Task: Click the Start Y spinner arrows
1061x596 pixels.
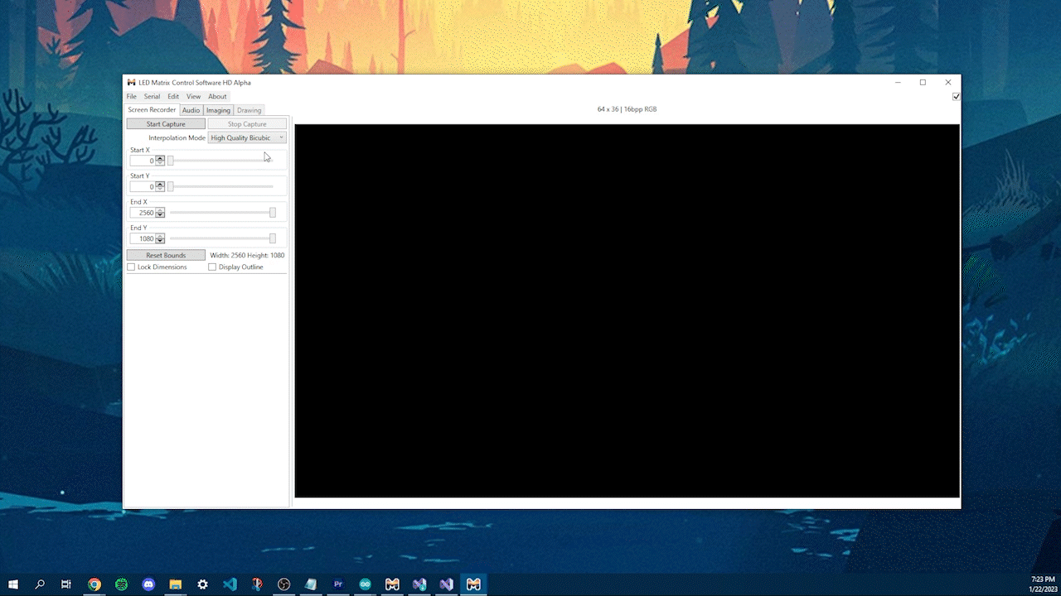Action: [160, 186]
